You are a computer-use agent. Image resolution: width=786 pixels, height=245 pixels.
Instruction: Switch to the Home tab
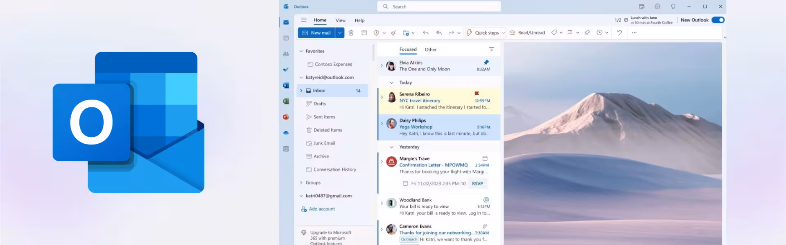[x=320, y=20]
